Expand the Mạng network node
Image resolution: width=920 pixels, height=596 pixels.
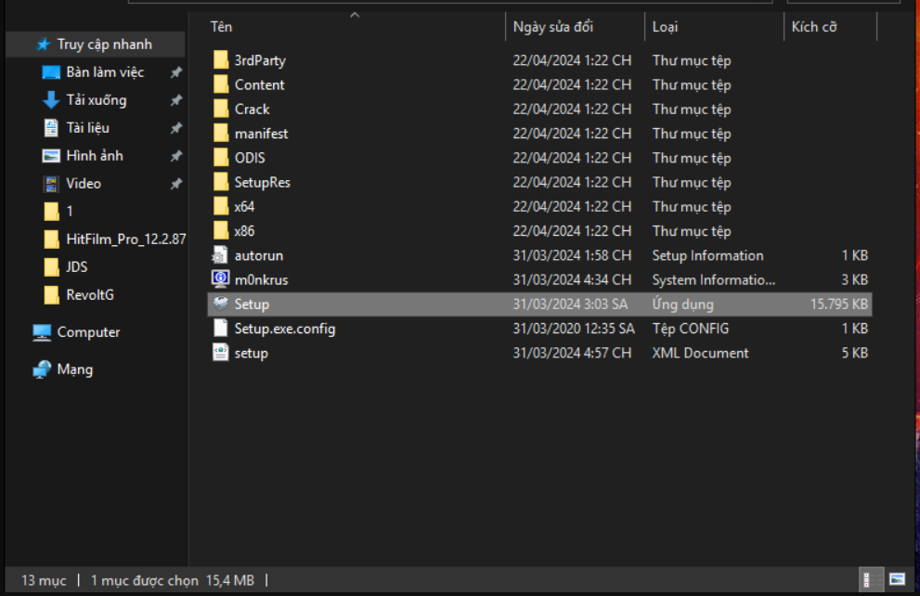(20, 369)
